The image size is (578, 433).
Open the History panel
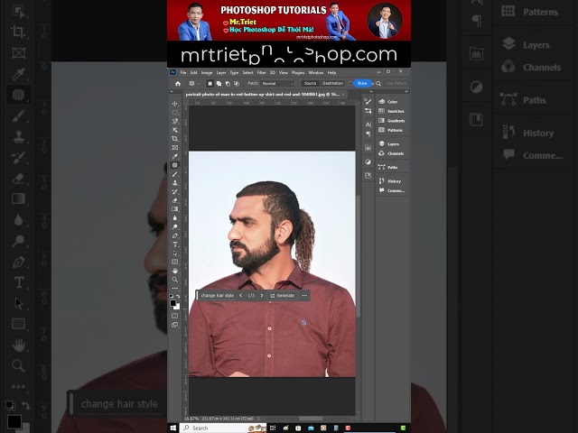(391, 181)
